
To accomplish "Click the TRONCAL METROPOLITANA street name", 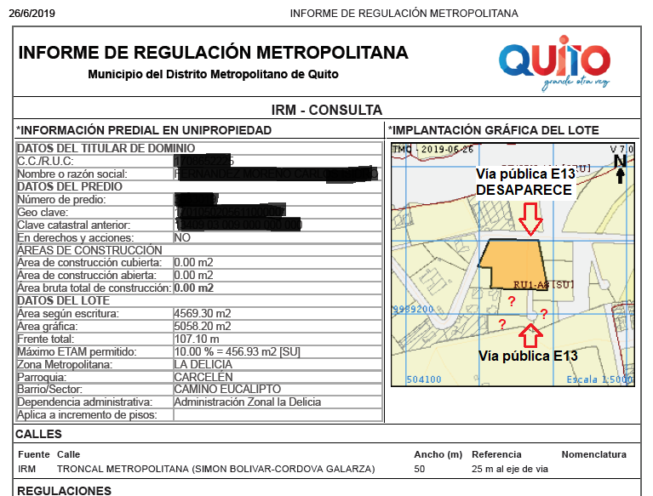I will 215,469.
